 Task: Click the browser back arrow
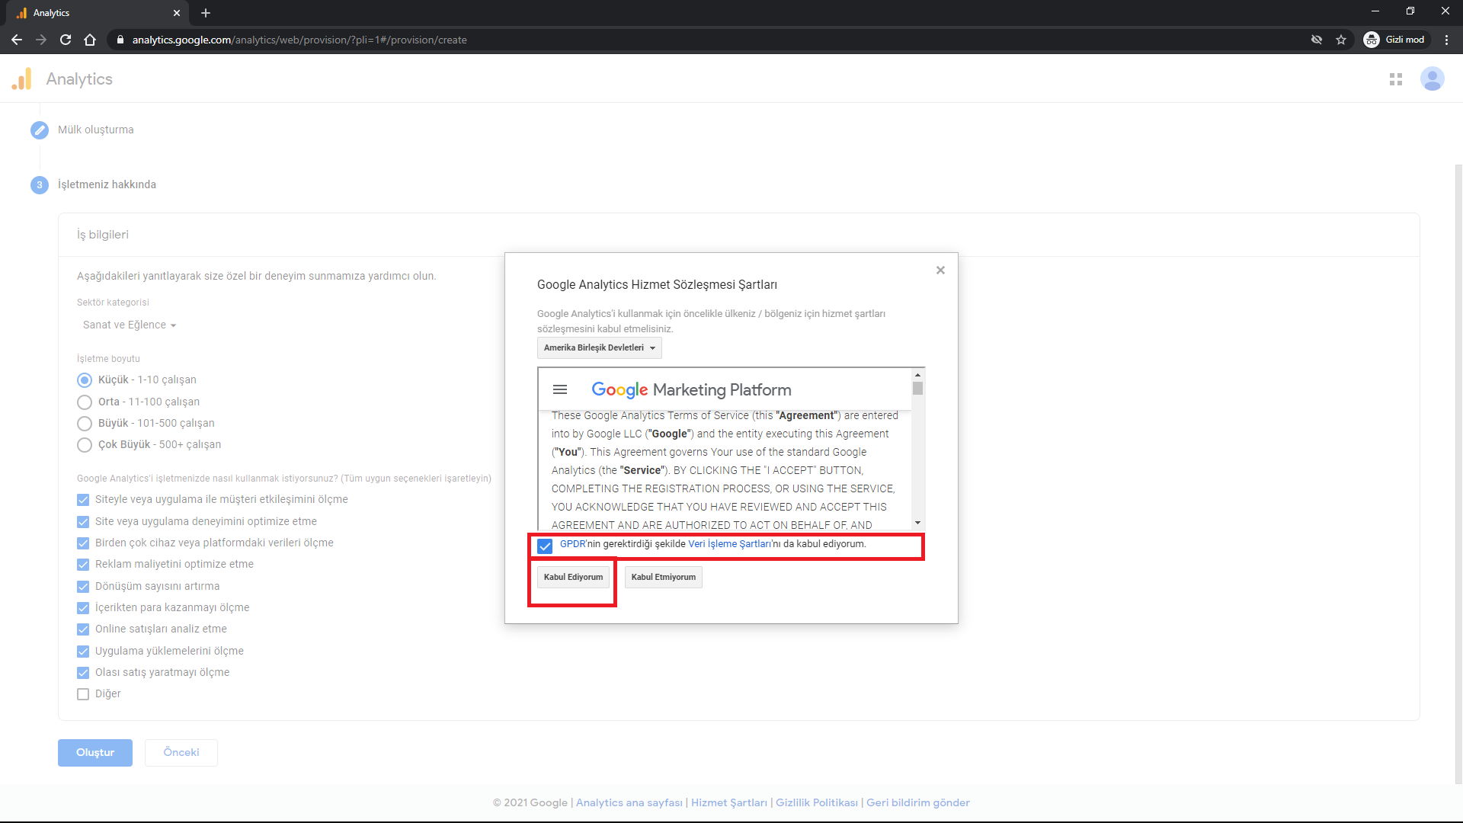17,40
